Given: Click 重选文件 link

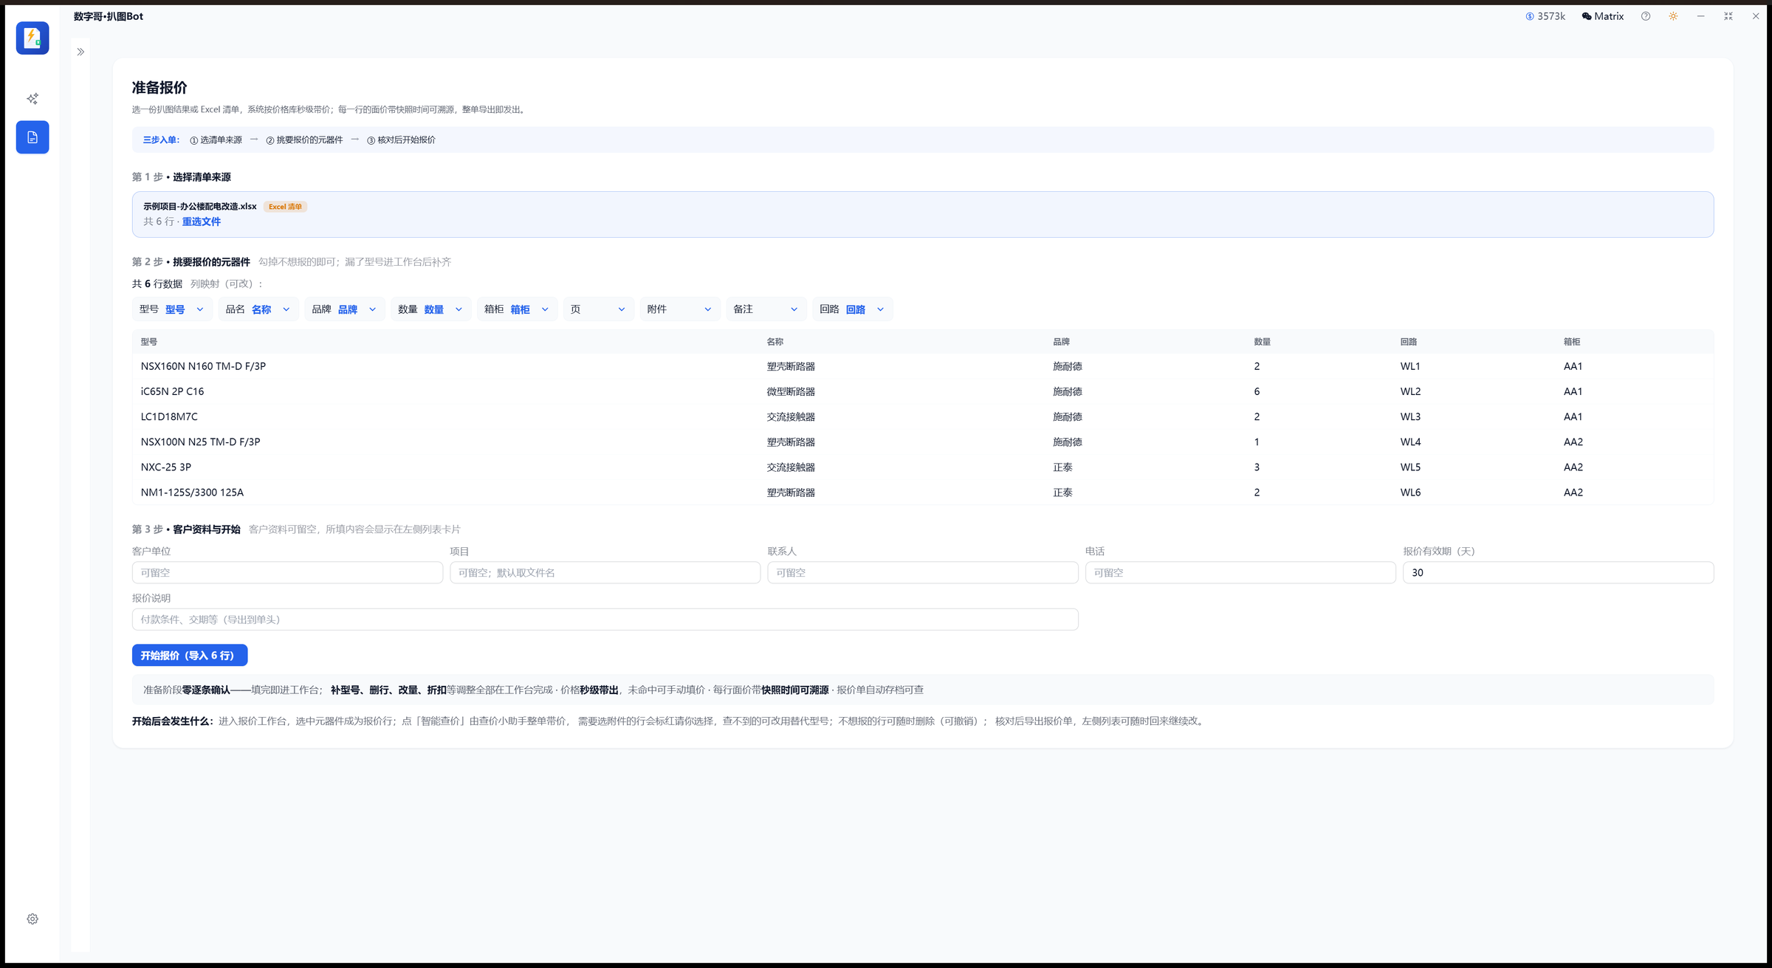Looking at the screenshot, I should 202,222.
